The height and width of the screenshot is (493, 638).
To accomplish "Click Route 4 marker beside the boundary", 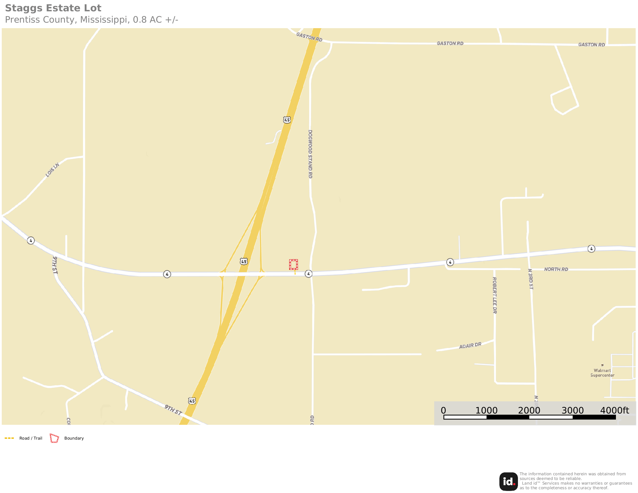I will click(309, 274).
